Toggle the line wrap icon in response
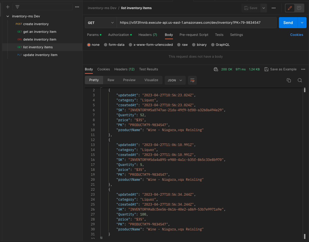Viewport: 309px width, 242px height. pyautogui.click(x=192, y=80)
